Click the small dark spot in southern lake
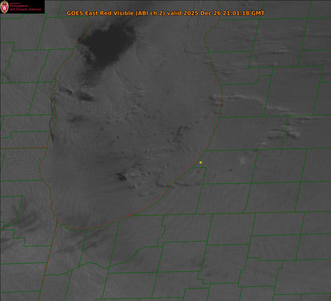Image resolution: width=331 pixels, height=301 pixels. (121, 178)
